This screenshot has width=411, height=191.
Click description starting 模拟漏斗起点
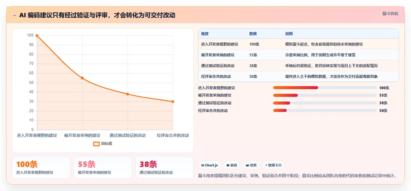324,44
